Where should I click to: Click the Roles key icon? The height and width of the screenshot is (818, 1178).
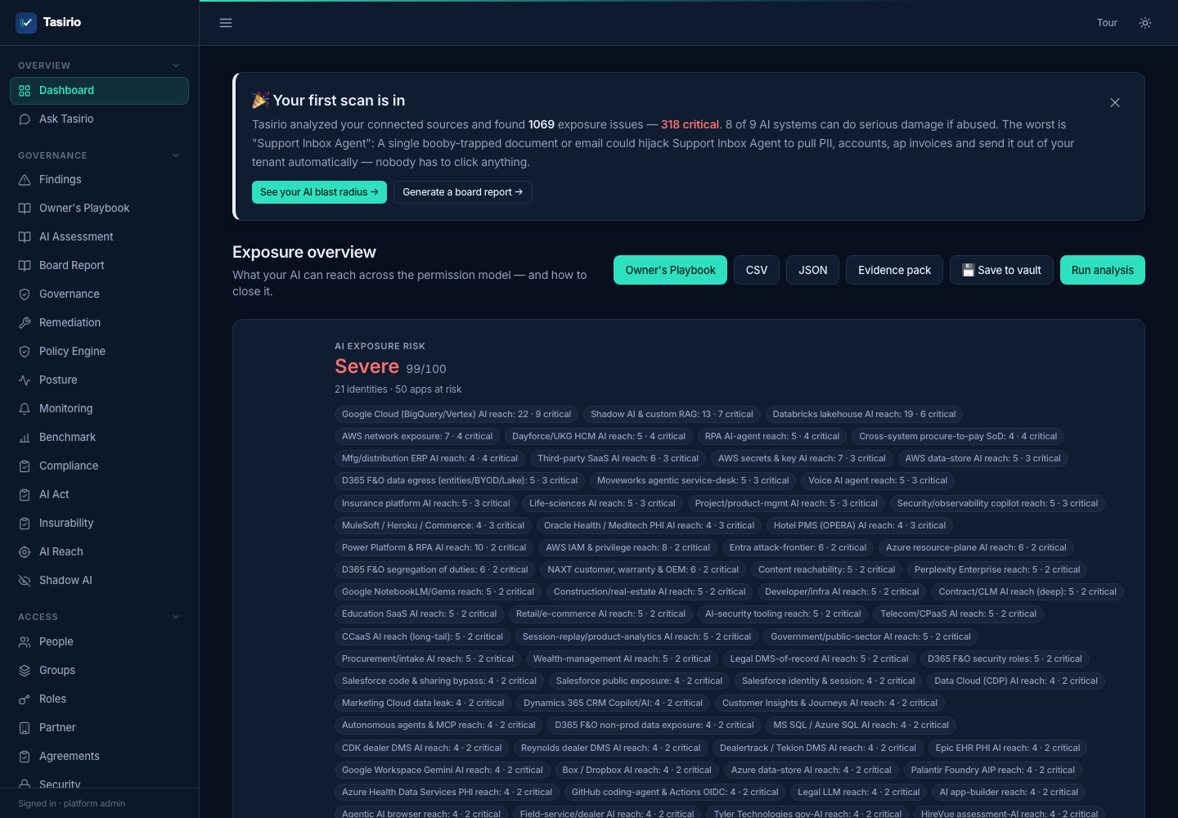pyautogui.click(x=25, y=699)
